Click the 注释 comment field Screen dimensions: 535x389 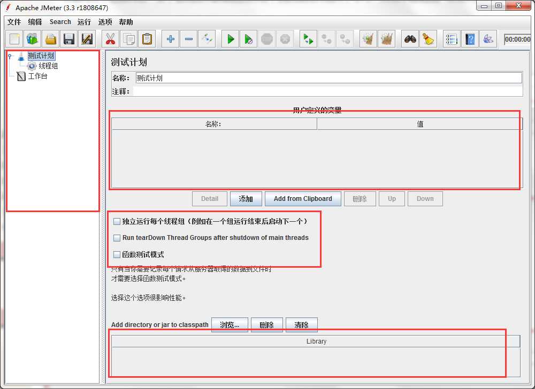tap(327, 91)
